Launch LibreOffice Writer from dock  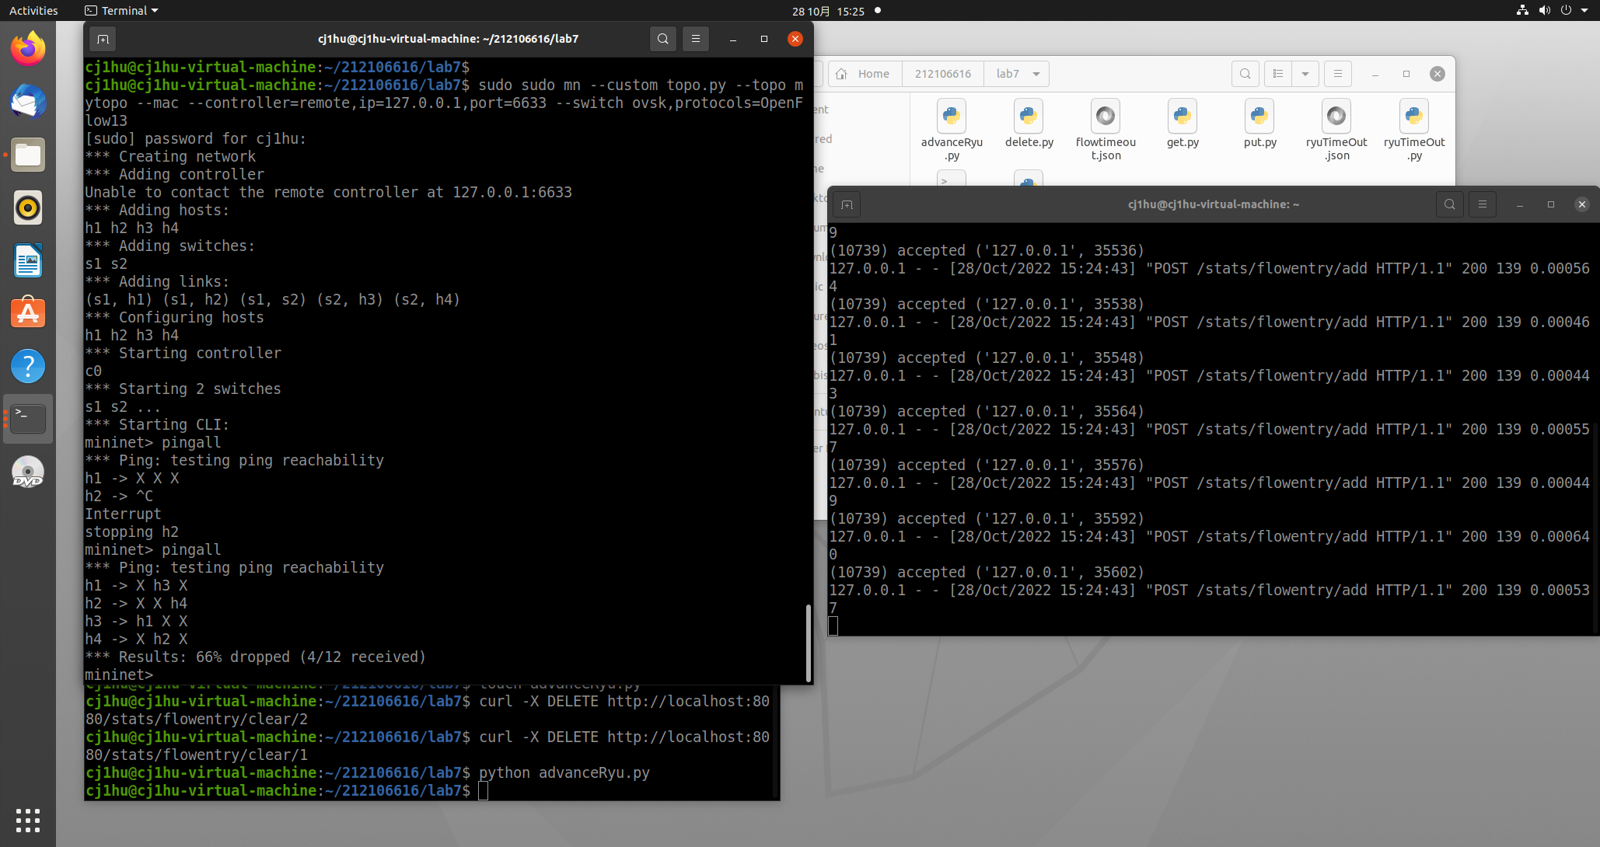(x=28, y=260)
